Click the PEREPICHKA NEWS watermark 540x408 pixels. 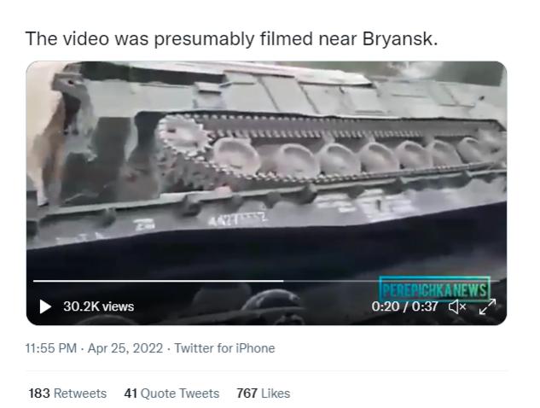click(x=434, y=289)
